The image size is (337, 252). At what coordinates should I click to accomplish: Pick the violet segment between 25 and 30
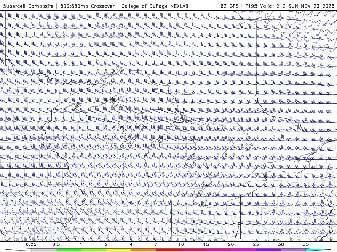268,250
